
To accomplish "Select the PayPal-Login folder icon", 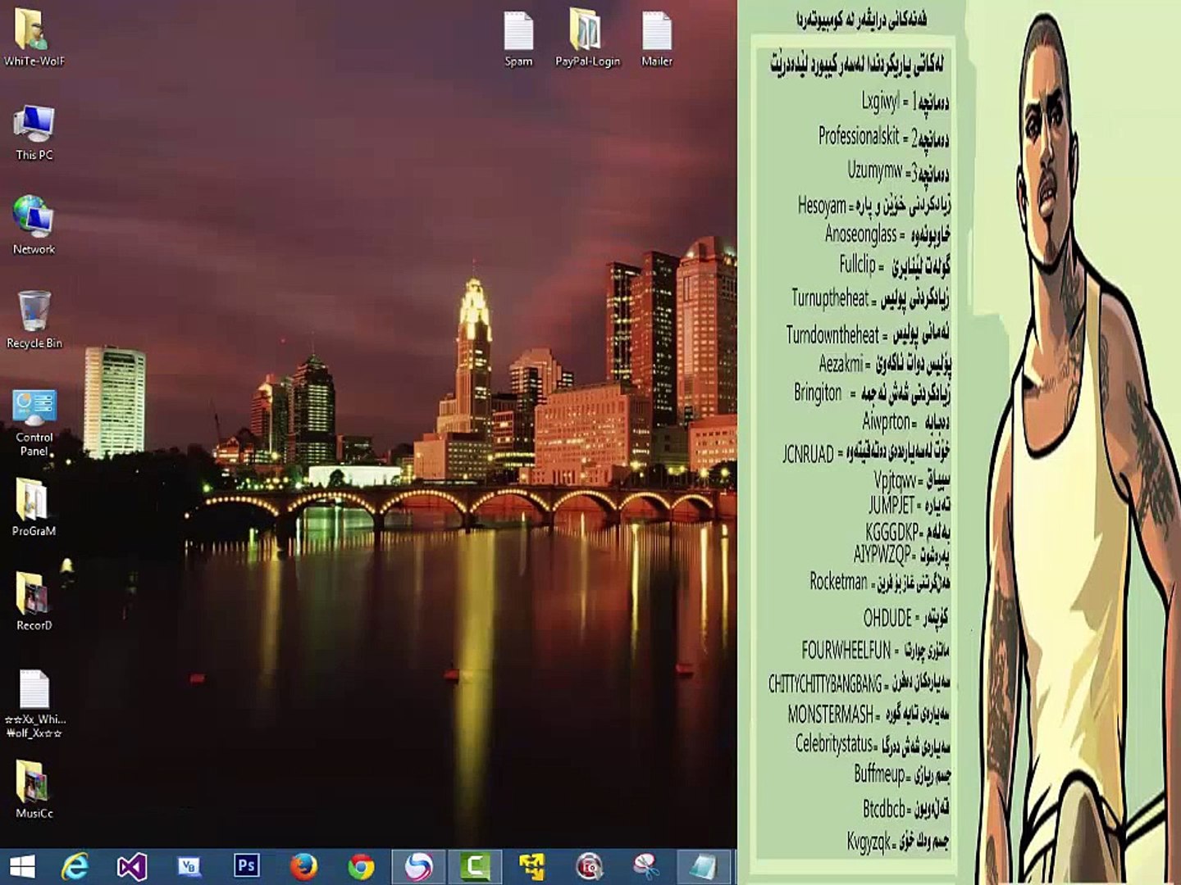I will (x=587, y=38).
